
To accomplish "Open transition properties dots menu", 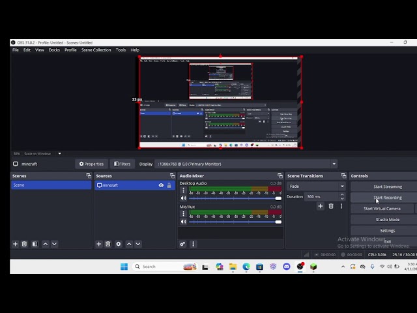I will tap(341, 206).
